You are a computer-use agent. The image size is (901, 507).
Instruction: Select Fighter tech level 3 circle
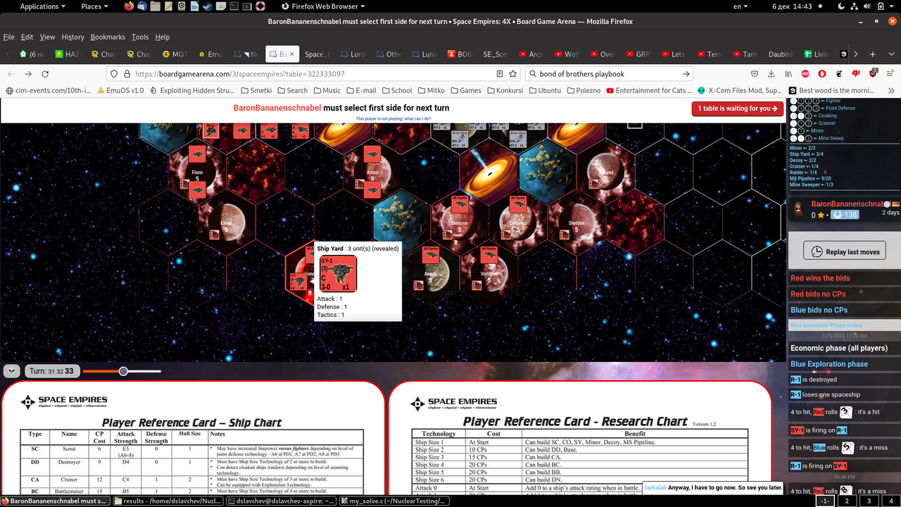pos(817,101)
